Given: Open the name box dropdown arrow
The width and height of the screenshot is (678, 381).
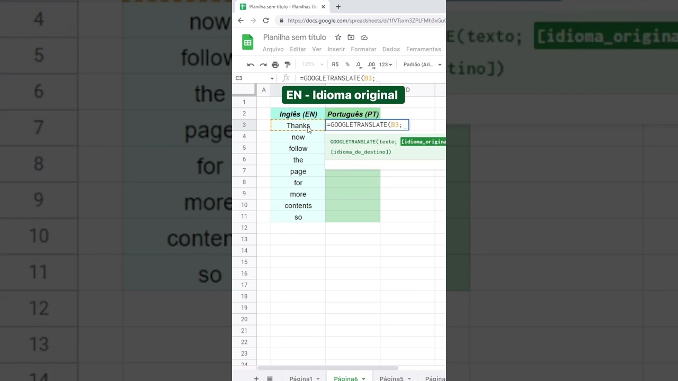Looking at the screenshot, I should coord(272,78).
